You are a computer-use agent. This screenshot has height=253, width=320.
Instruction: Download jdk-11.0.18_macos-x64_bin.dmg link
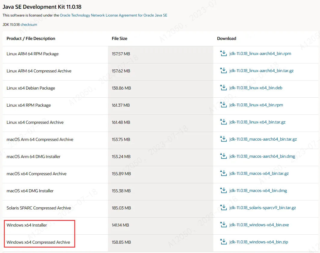pyautogui.click(x=258, y=191)
